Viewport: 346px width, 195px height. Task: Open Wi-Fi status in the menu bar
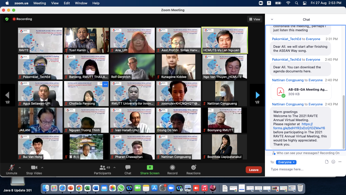click(x=288, y=3)
